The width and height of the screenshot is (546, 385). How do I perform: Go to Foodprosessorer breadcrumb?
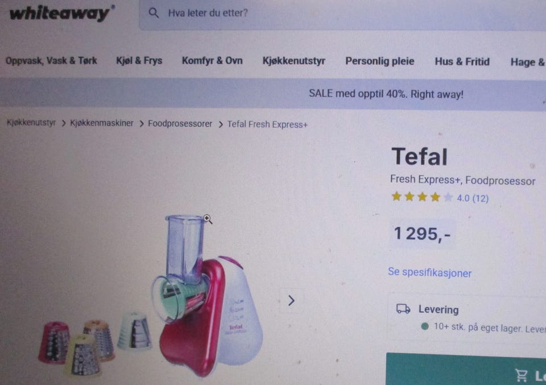180,123
